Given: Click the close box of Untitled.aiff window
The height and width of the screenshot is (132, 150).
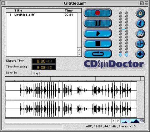Looking at the screenshot, I should [x=3, y=3].
